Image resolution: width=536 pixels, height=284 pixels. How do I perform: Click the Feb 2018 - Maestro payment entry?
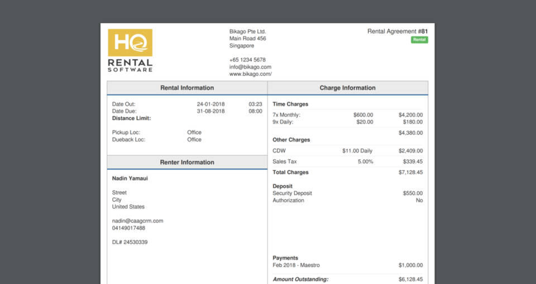point(296,265)
